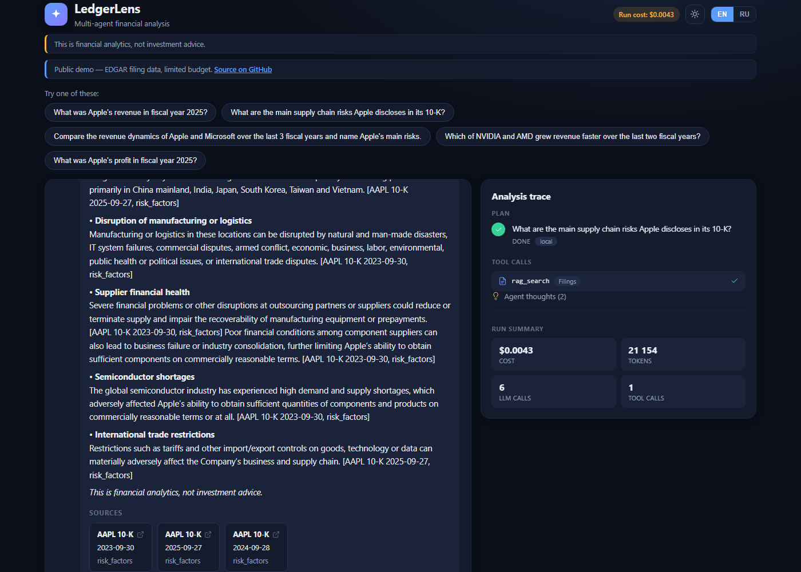Select the NVIDIA and AMD revenue suggestion
This screenshot has height=572, width=801.
[573, 136]
